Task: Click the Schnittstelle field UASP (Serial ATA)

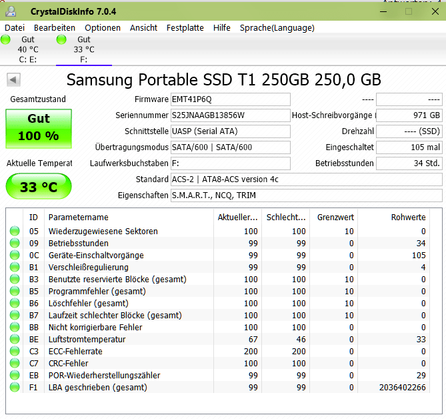Action: coord(231,131)
